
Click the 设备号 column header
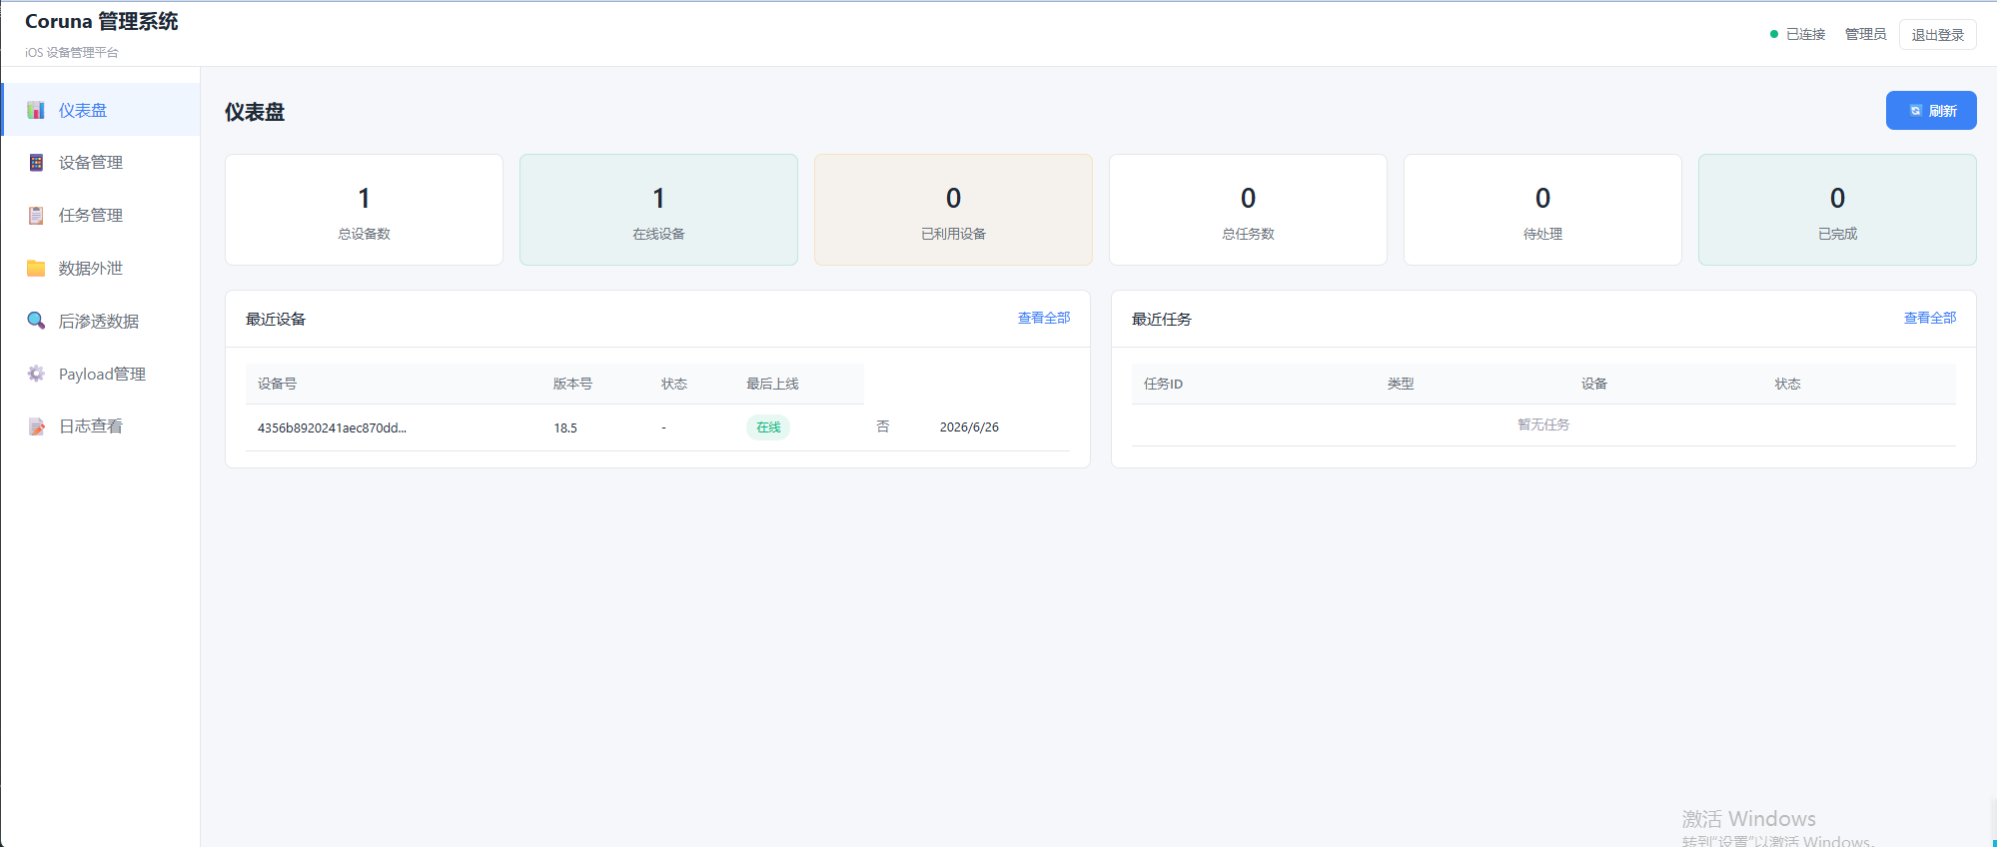[277, 384]
